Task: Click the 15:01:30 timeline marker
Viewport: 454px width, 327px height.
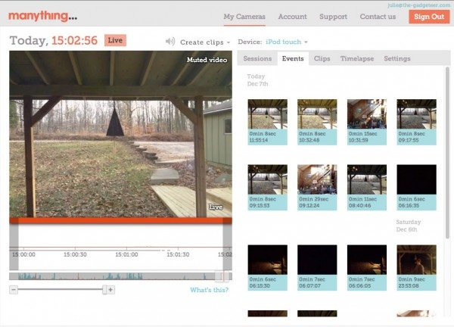Action: (x=178, y=254)
